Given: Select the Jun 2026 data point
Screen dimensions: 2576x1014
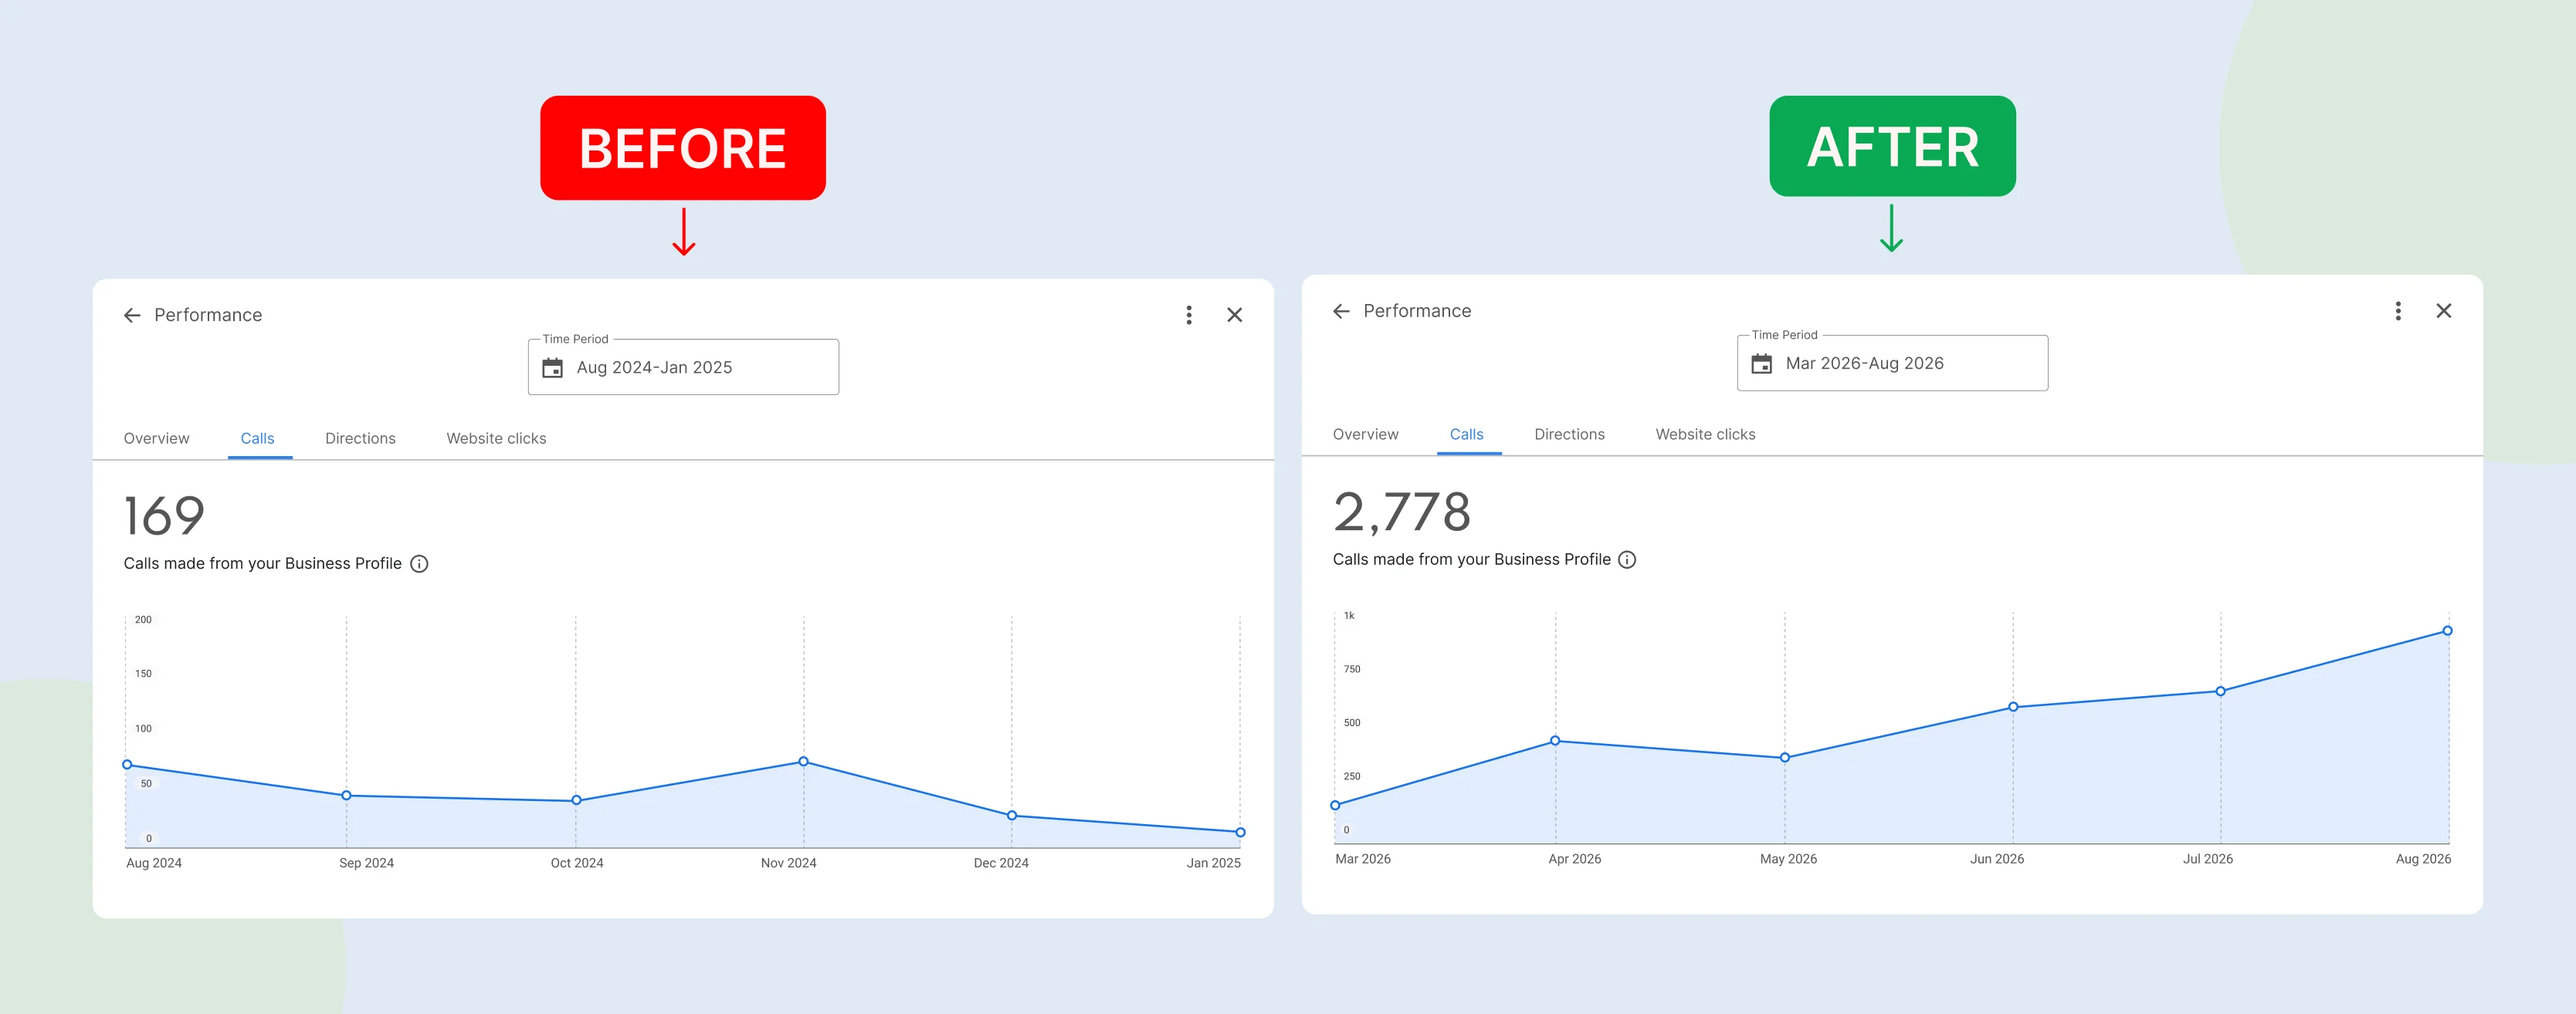Looking at the screenshot, I should [2013, 708].
